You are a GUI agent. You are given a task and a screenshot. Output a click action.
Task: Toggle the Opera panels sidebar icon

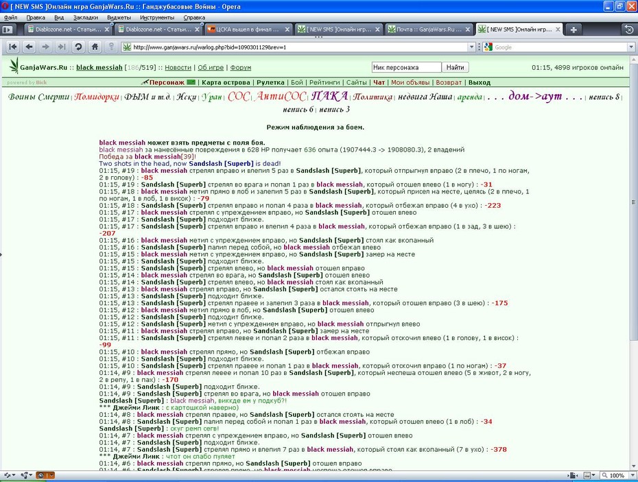[8, 29]
